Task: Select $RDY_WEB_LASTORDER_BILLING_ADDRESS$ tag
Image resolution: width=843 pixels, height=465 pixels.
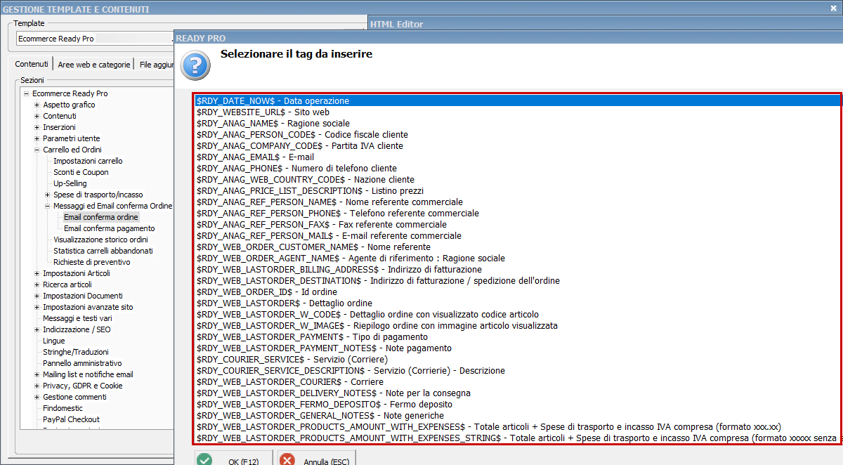Action: pos(517,270)
